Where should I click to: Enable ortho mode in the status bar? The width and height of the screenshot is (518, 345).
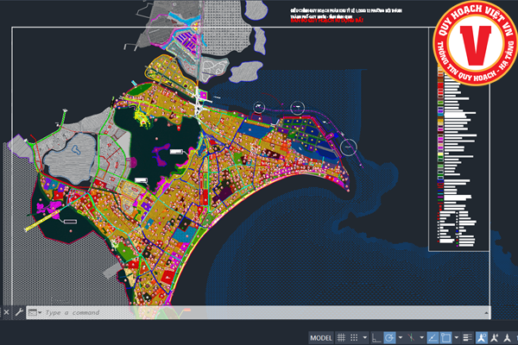376,337
